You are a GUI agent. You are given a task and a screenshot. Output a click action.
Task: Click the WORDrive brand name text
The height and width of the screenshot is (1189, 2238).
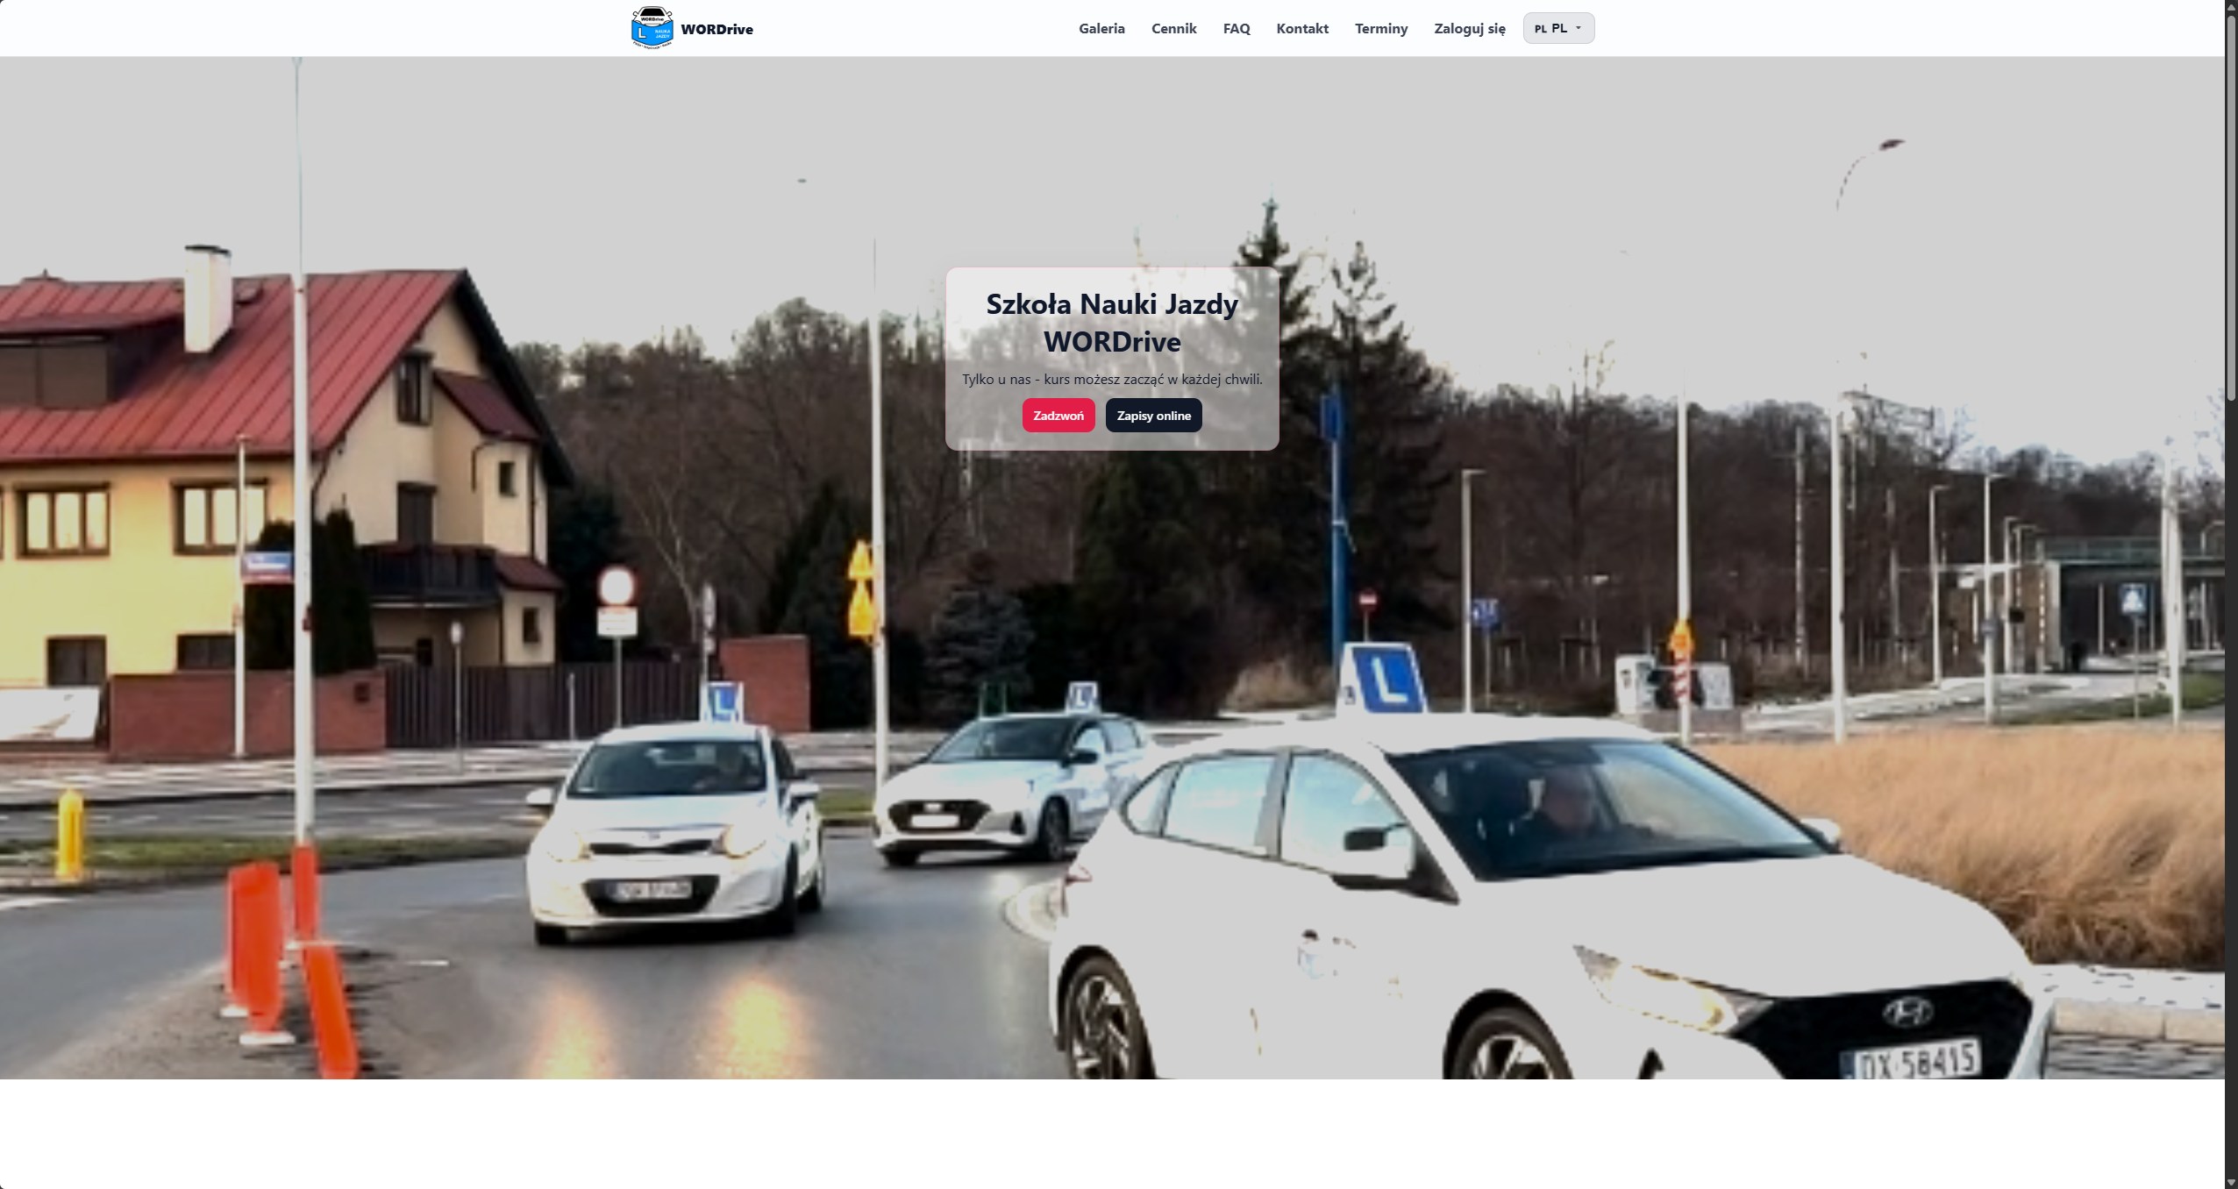pyautogui.click(x=716, y=29)
